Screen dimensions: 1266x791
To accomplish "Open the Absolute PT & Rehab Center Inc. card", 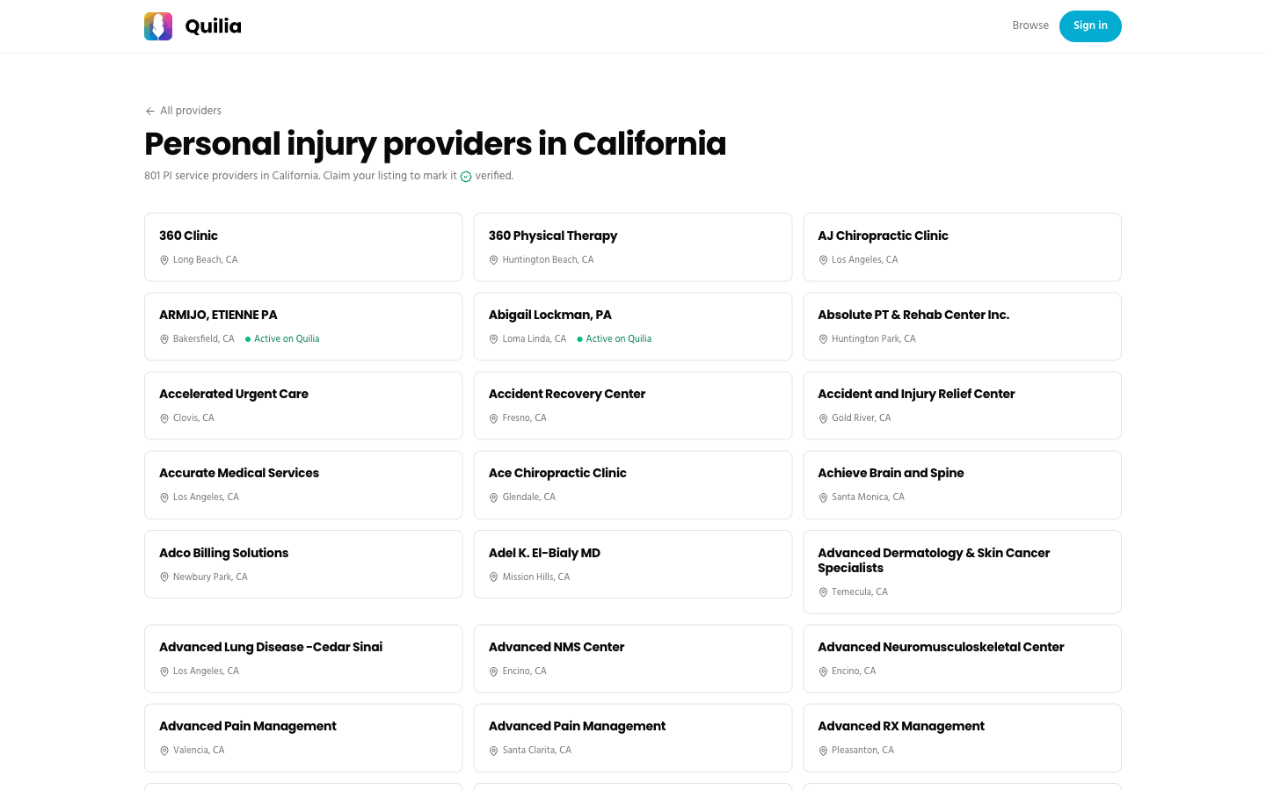I will click(962, 326).
